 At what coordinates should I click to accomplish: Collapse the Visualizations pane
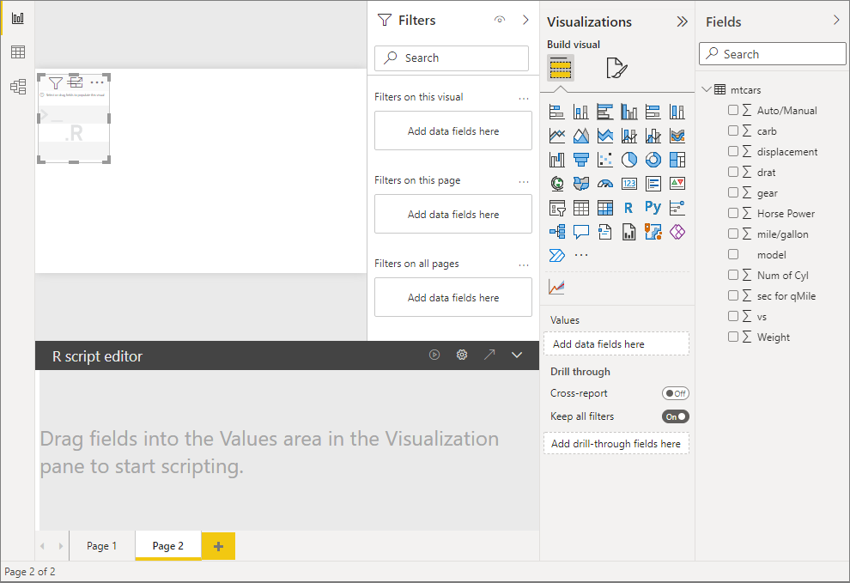pyautogui.click(x=681, y=21)
